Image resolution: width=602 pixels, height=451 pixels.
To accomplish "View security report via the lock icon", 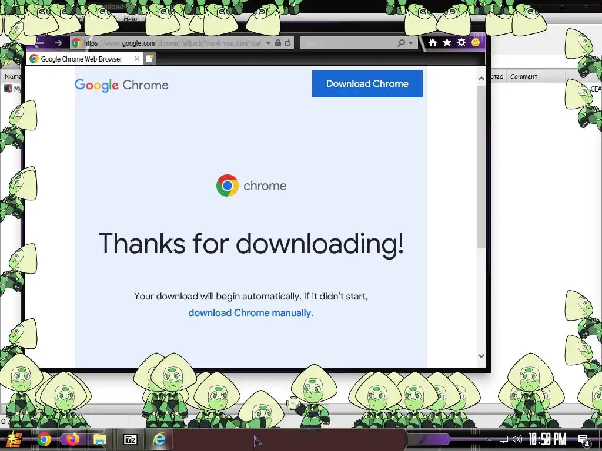I will click(278, 43).
